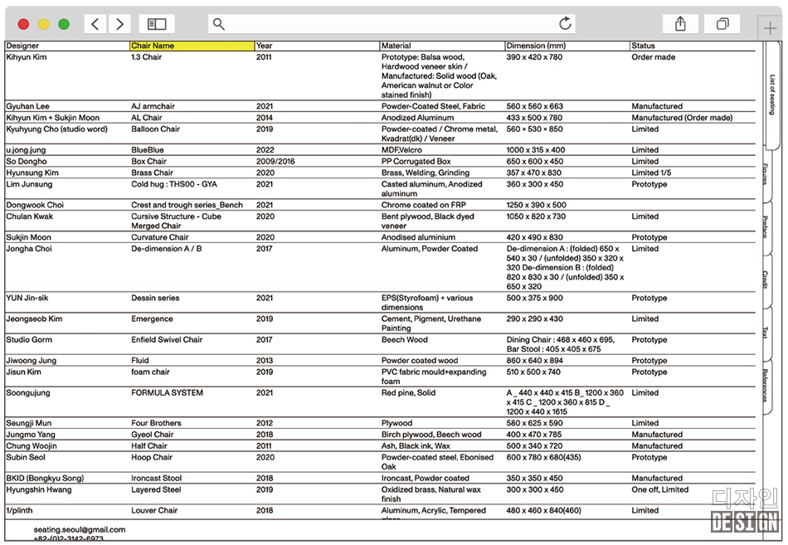Click the seating.seoul@gmail.com email link
Viewport: 788px width, 545px height.
pos(80,529)
